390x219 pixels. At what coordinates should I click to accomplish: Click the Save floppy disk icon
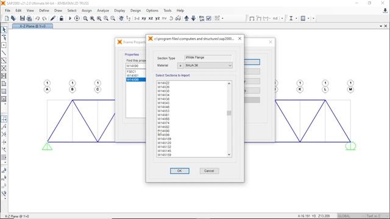(23, 18)
